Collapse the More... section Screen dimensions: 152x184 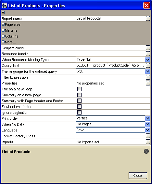3,42
